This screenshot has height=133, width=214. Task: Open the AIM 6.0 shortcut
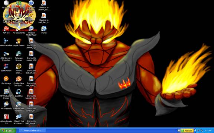[x=6, y=28]
